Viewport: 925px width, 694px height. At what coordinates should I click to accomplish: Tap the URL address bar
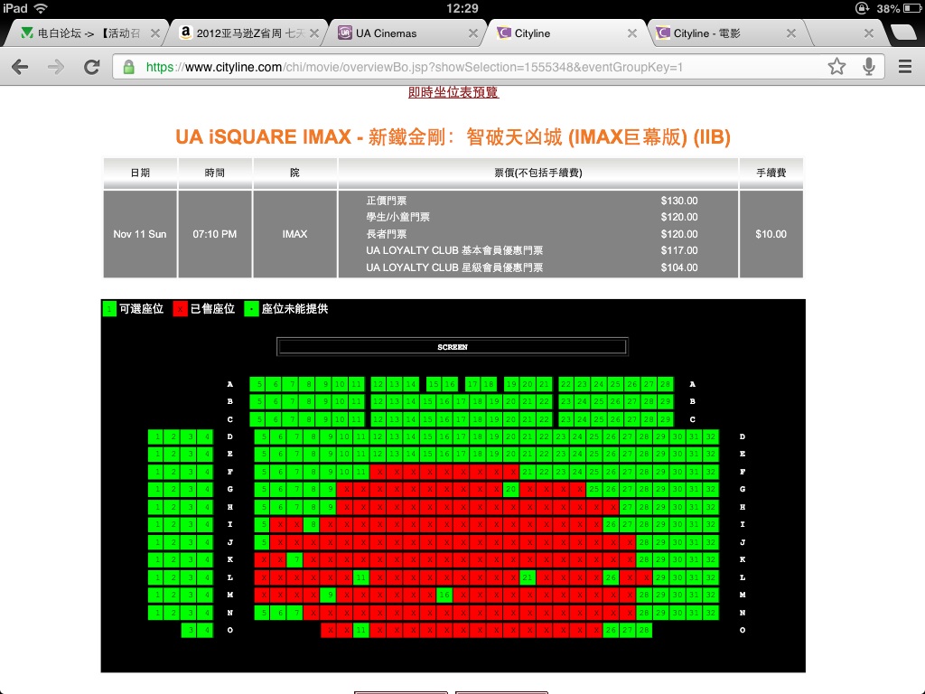point(470,67)
